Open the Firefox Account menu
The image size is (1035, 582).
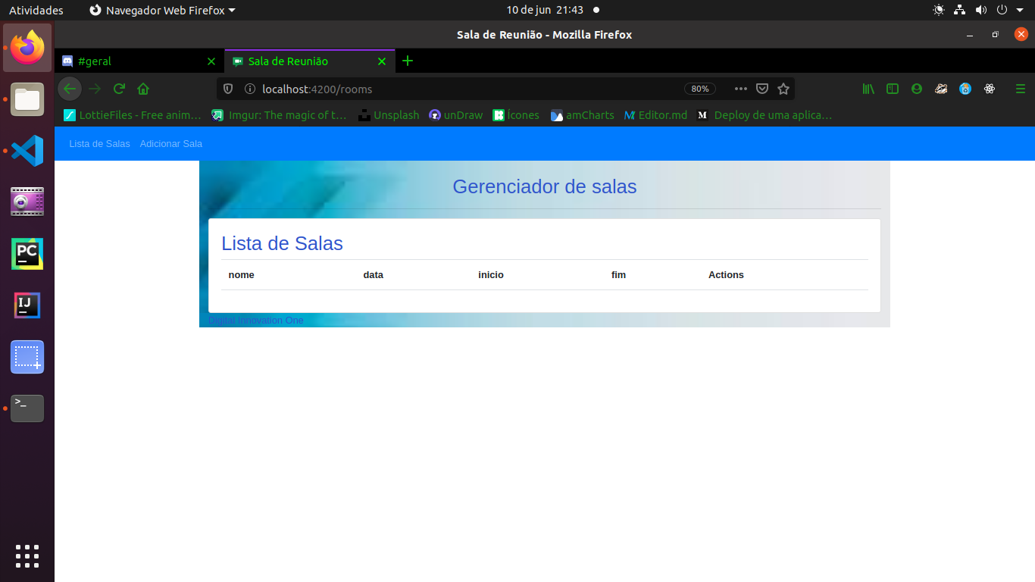[x=917, y=89]
